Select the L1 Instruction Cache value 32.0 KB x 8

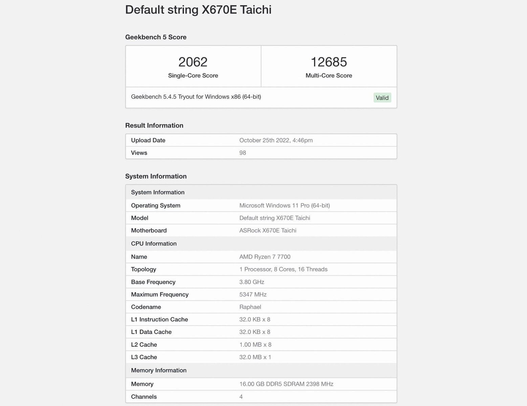pos(255,320)
